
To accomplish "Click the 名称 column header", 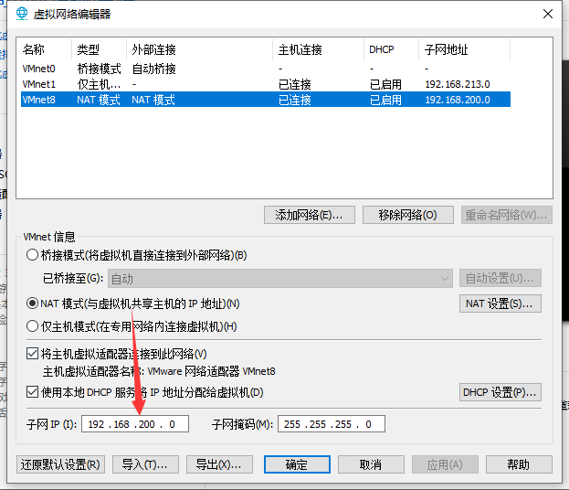I will pyautogui.click(x=34, y=49).
